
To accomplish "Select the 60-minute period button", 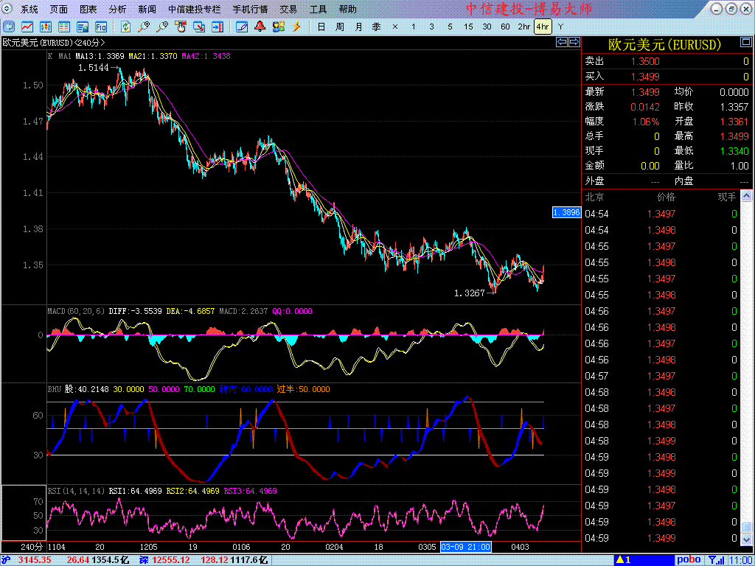I will [x=505, y=27].
